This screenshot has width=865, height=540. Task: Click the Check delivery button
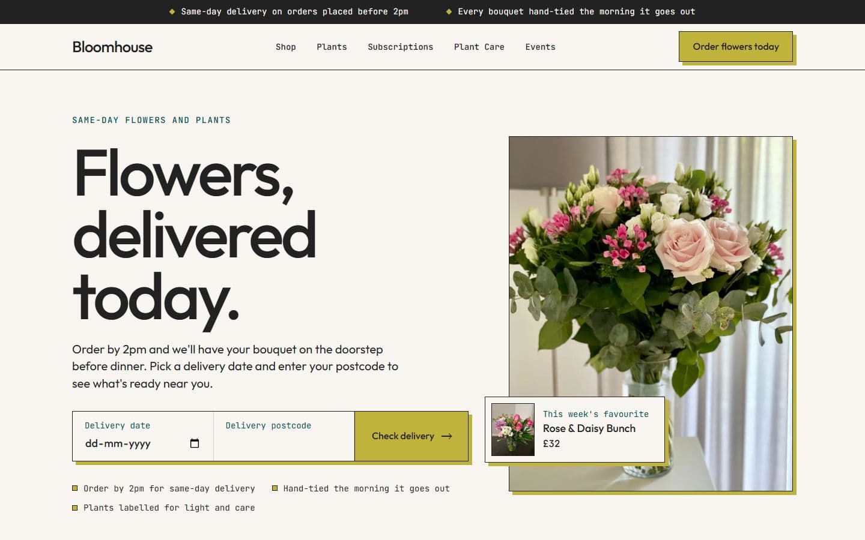pyautogui.click(x=411, y=436)
